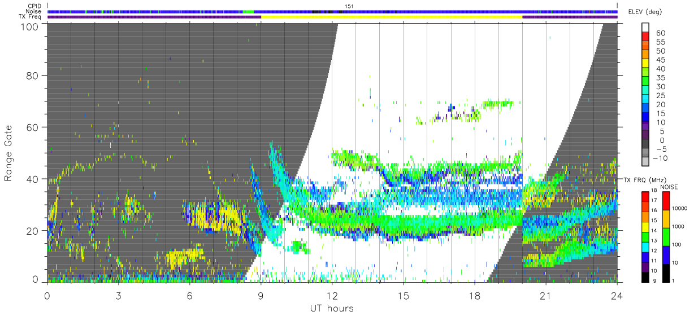
Task: Pick the yellow cell of the ELEV colorbar
Action: [646, 63]
